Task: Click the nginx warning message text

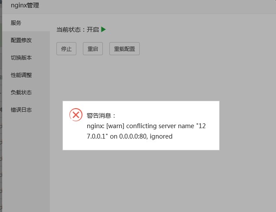Action: tap(146, 131)
